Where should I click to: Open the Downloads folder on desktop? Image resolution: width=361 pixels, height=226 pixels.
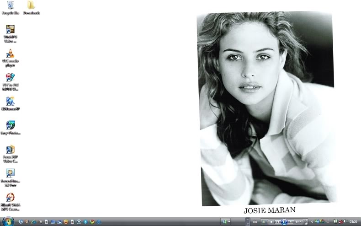[x=31, y=6]
